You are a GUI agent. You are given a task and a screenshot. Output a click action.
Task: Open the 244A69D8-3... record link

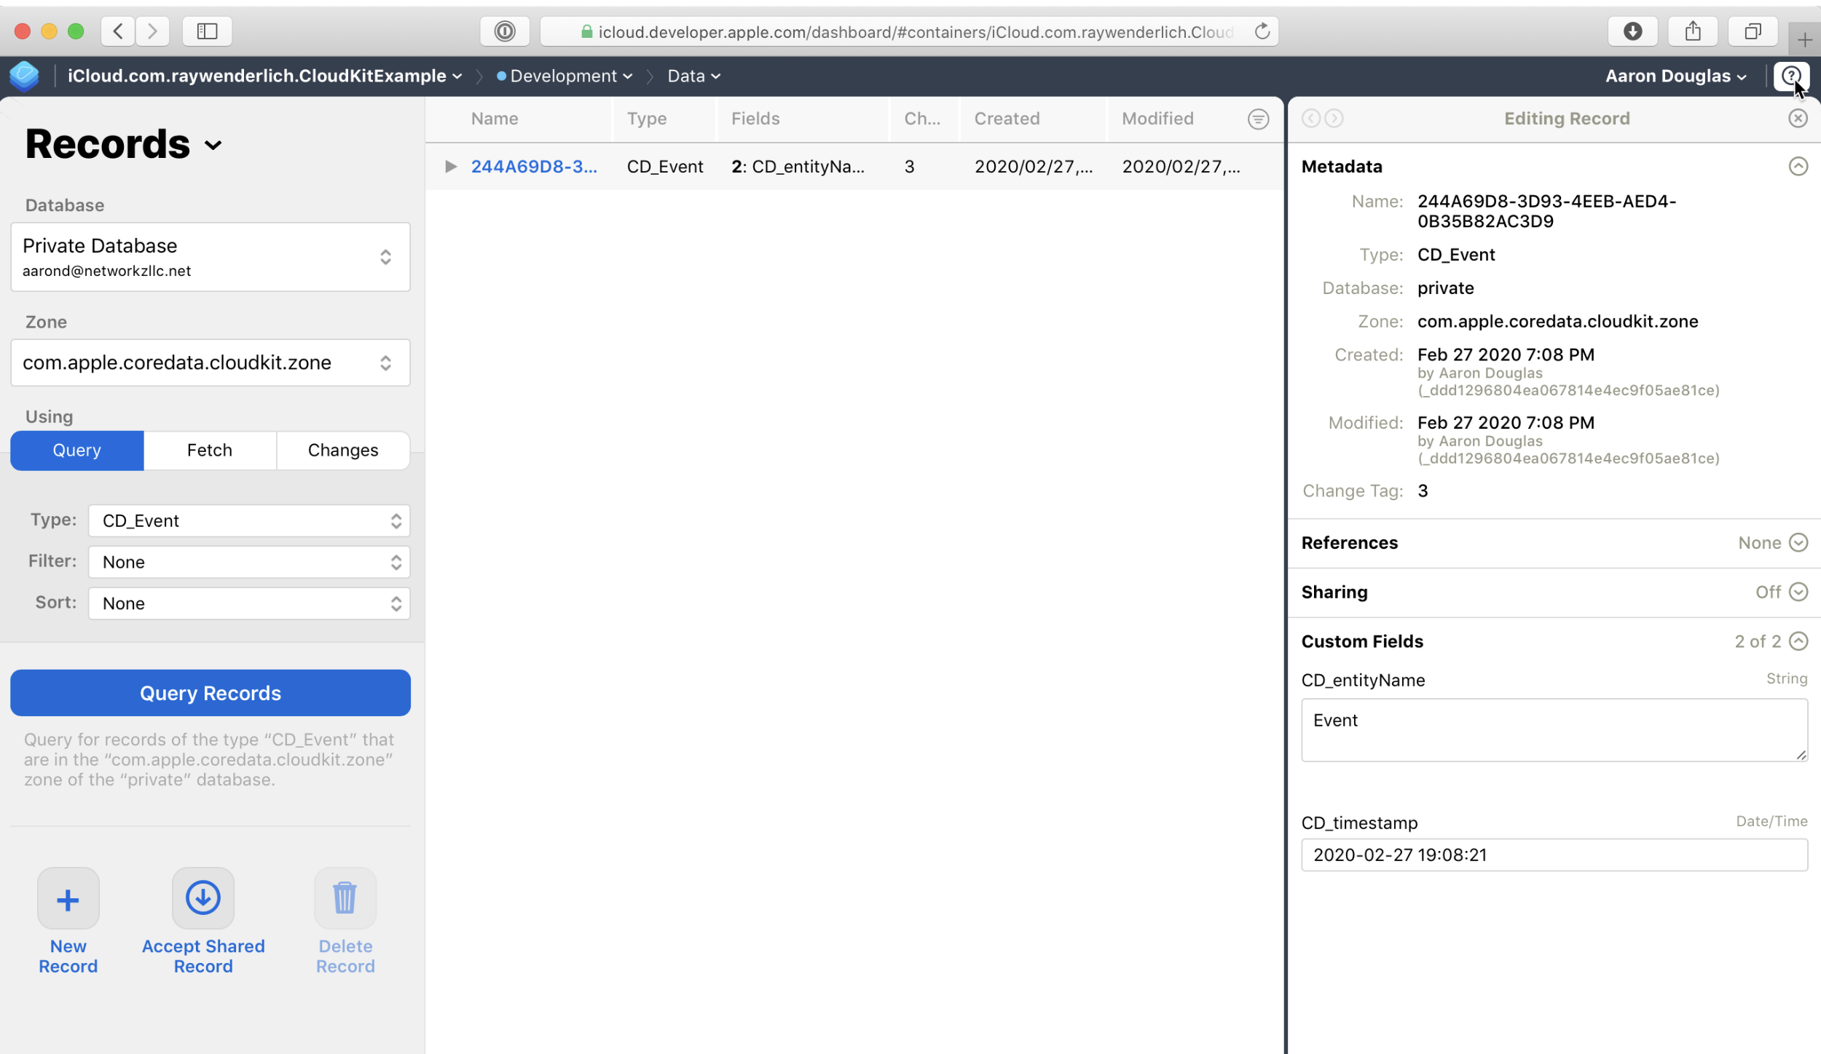pos(534,167)
